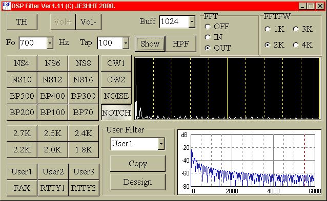
Task: Apply the 2.2K bandwidth filter
Action: coord(22,150)
